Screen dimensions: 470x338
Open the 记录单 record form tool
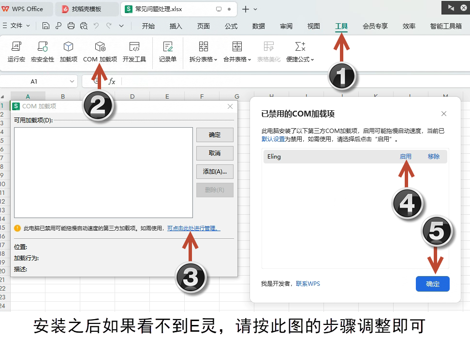pos(168,52)
